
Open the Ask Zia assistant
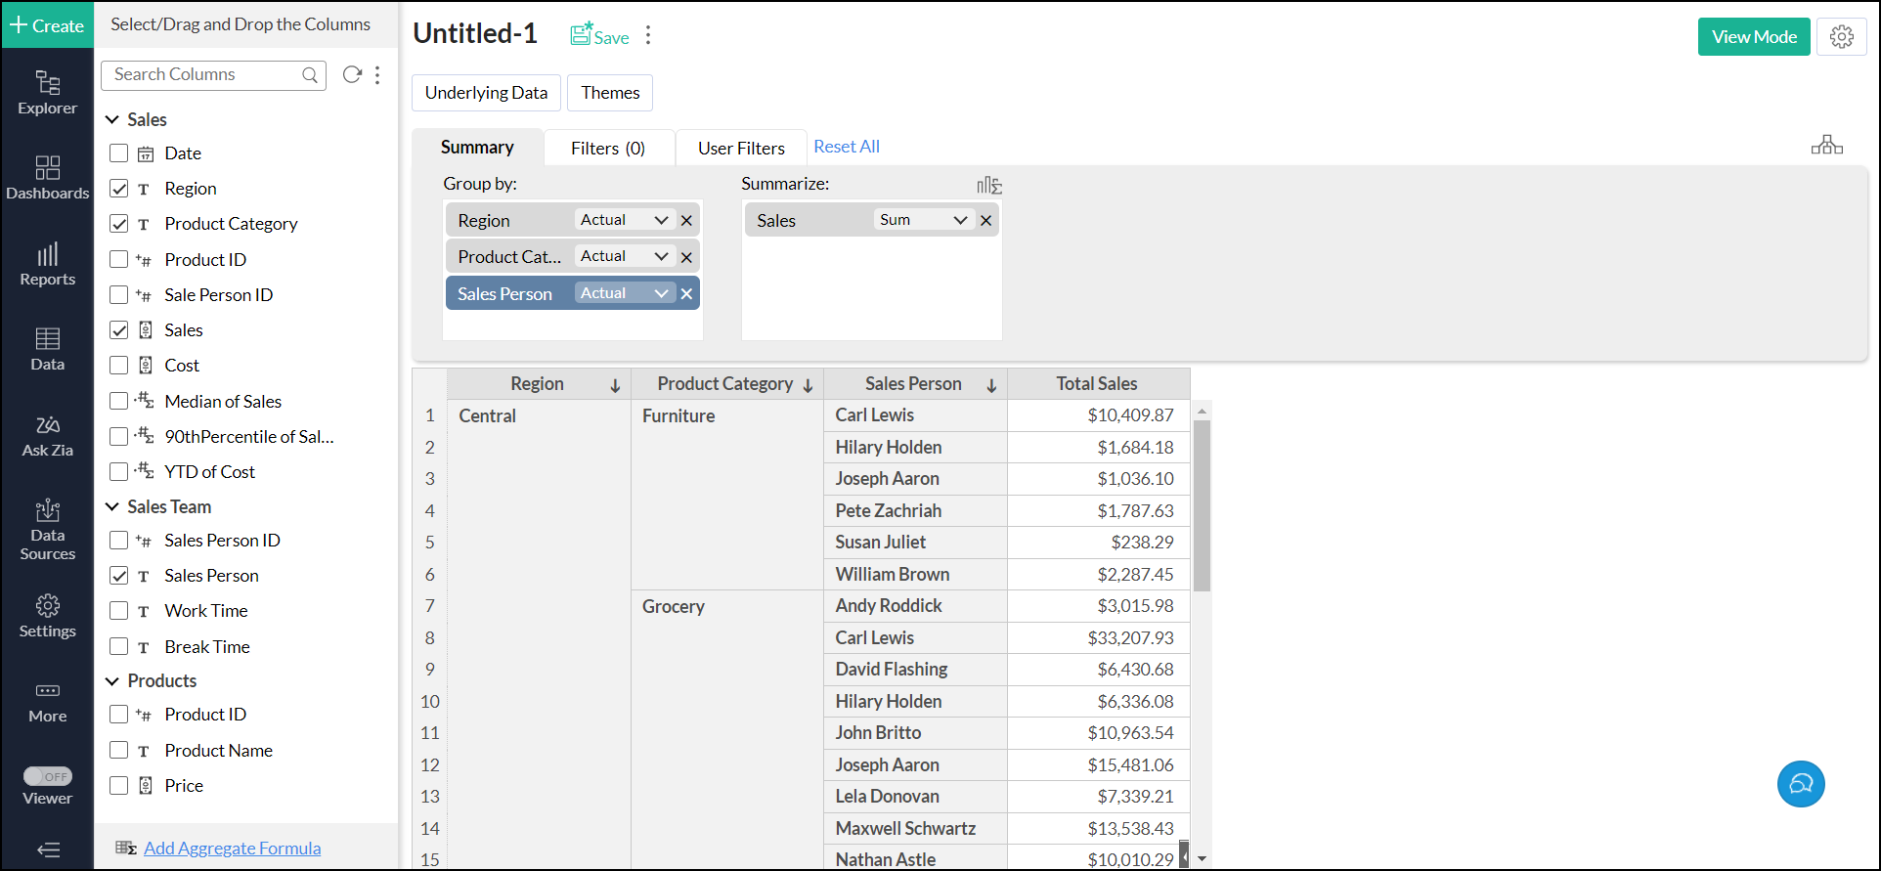point(47,436)
